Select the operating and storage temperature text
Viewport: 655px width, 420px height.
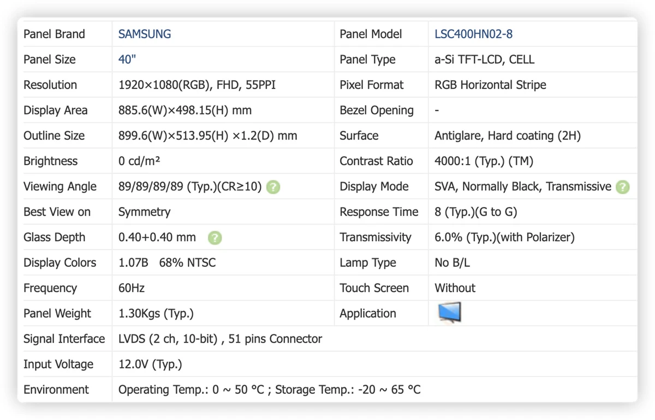point(270,390)
